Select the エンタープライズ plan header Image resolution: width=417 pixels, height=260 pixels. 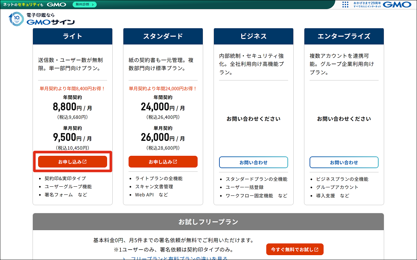click(x=344, y=36)
